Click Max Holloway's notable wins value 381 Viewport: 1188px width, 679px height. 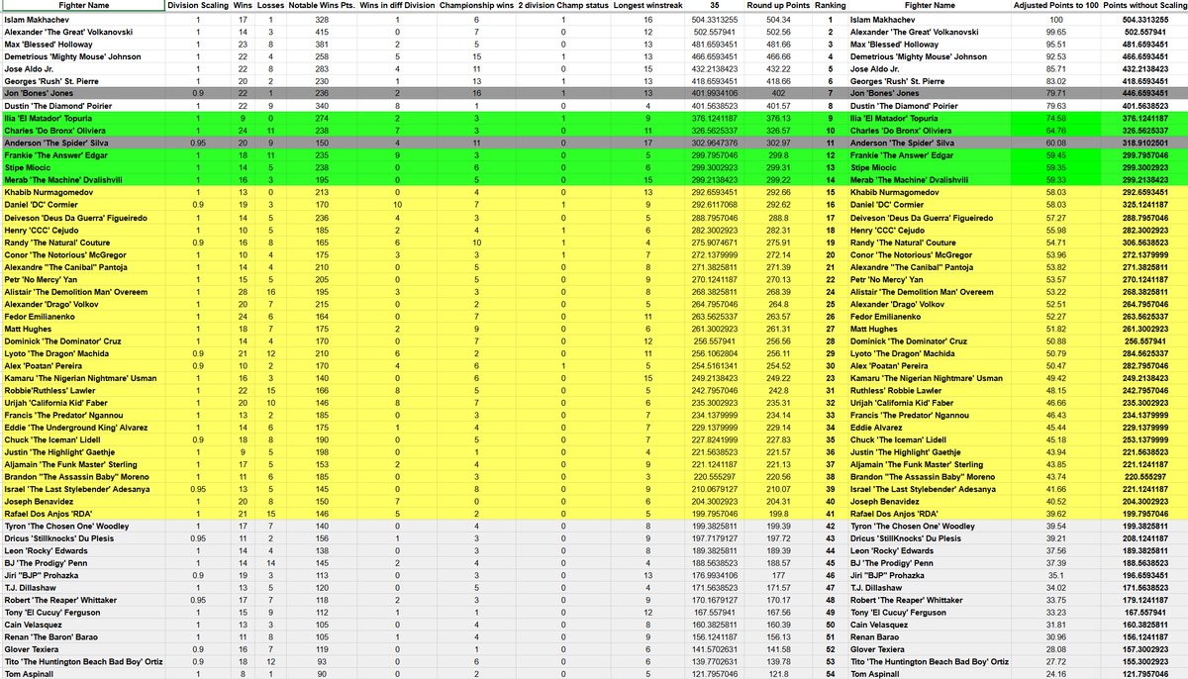tap(321, 45)
